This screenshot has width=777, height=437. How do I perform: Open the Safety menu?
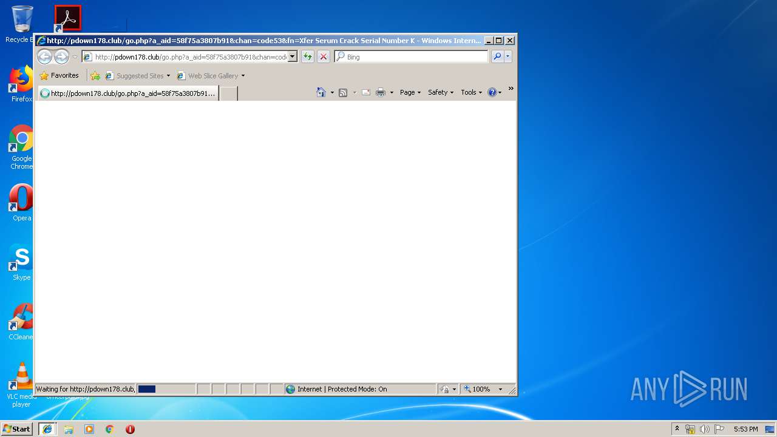(441, 92)
